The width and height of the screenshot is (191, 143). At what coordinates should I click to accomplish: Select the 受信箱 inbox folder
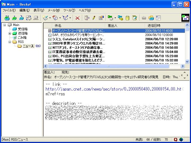(x=23, y=29)
